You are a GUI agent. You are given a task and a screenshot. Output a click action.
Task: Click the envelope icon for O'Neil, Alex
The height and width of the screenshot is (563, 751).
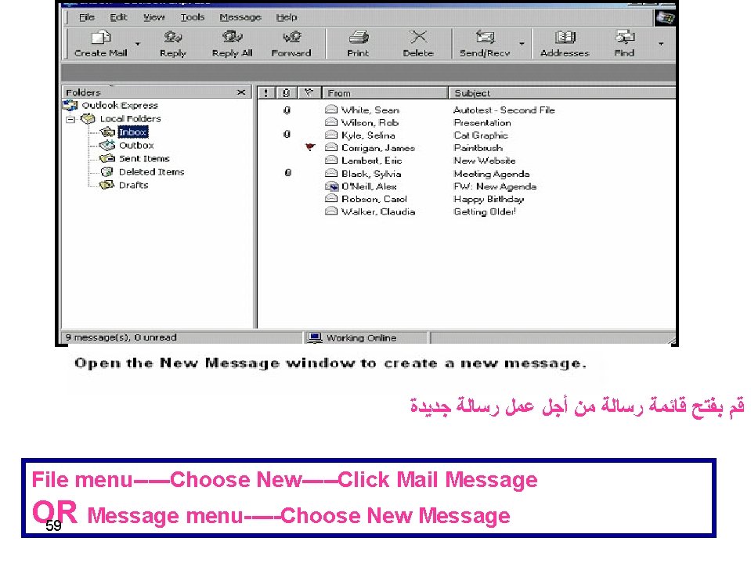(331, 186)
